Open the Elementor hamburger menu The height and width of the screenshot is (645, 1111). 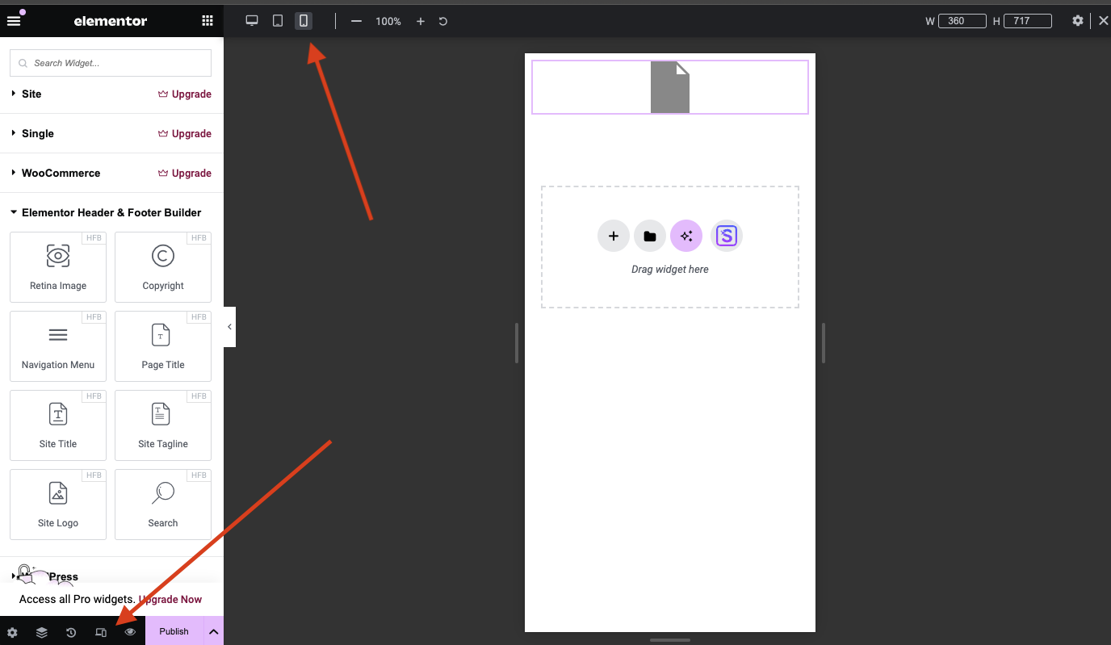14,21
